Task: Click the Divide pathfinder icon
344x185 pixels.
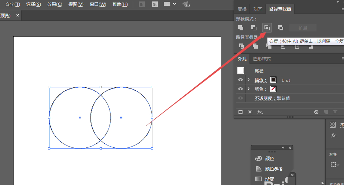Action: (x=241, y=46)
